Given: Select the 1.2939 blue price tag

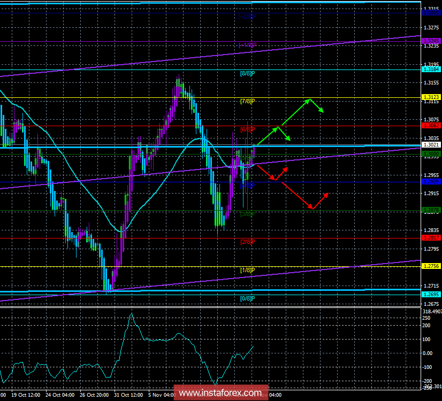Looking at the screenshot, I should click(431, 182).
